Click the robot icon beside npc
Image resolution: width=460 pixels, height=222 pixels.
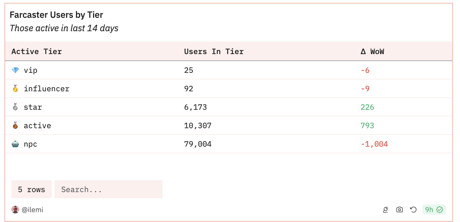point(15,144)
